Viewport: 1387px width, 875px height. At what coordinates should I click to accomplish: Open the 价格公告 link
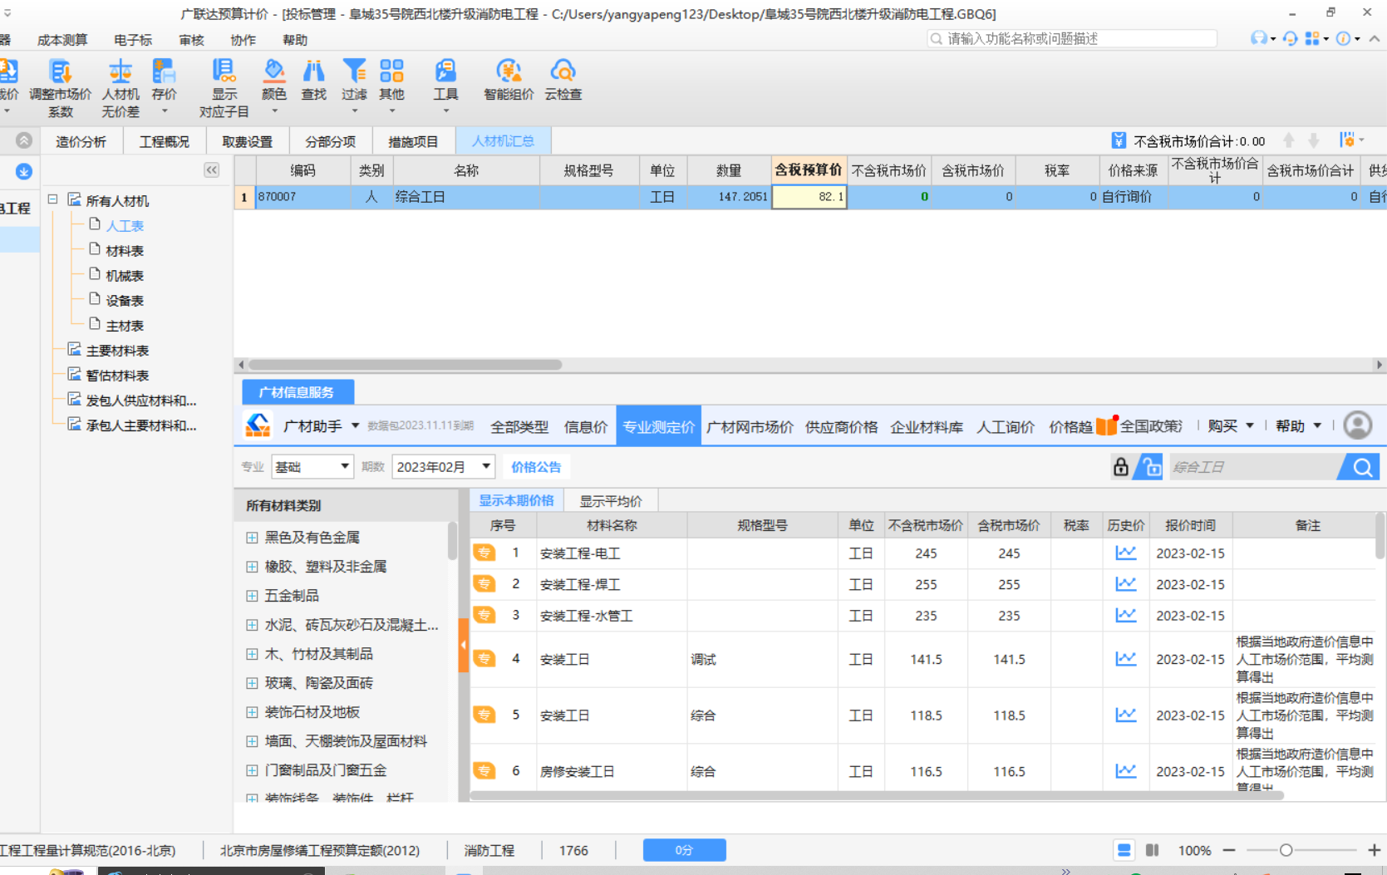coord(536,467)
